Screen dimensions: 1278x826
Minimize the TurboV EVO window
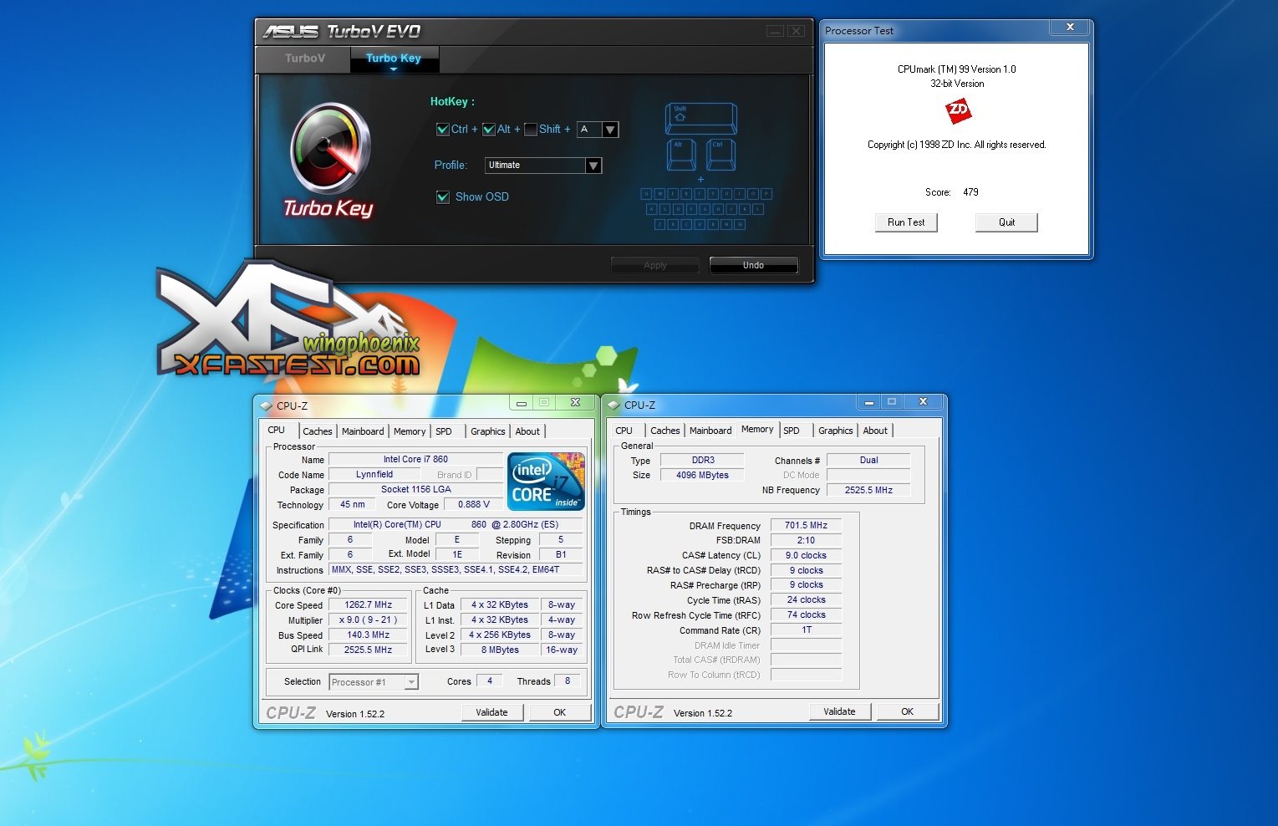(x=775, y=31)
